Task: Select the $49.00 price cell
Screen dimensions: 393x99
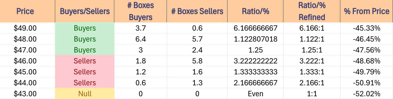Action: click(25, 28)
